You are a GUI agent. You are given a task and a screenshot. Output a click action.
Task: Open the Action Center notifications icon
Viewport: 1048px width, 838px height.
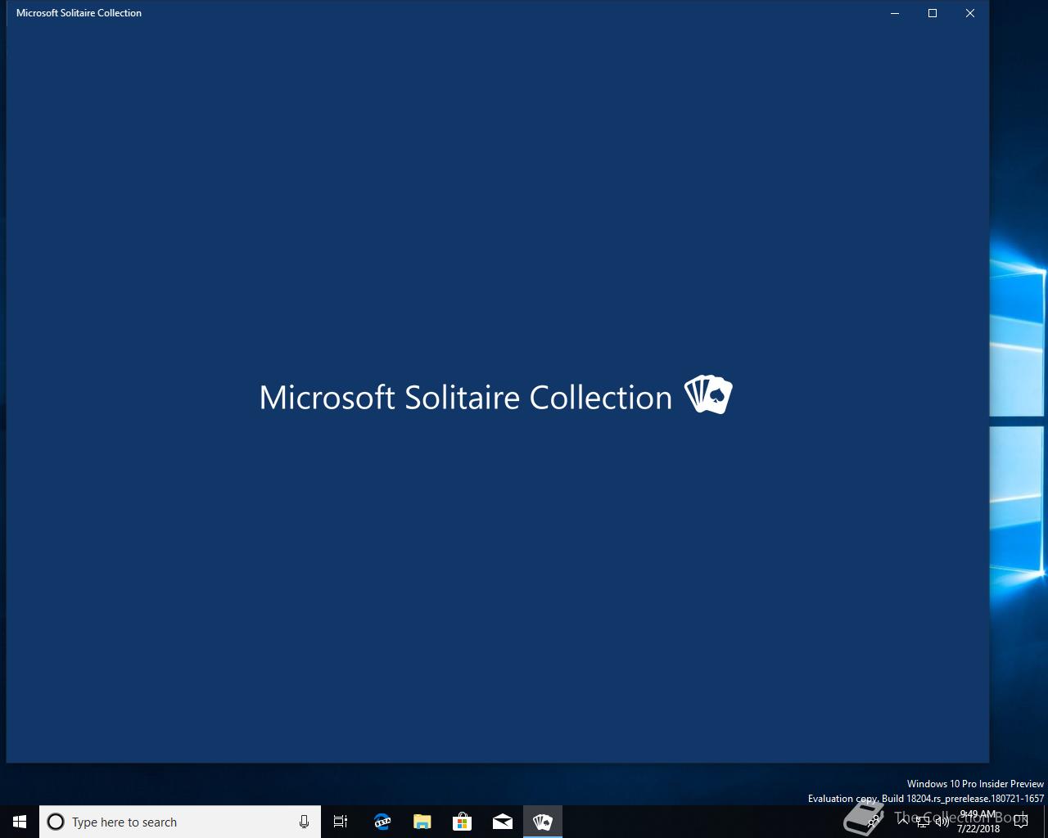point(1021,822)
